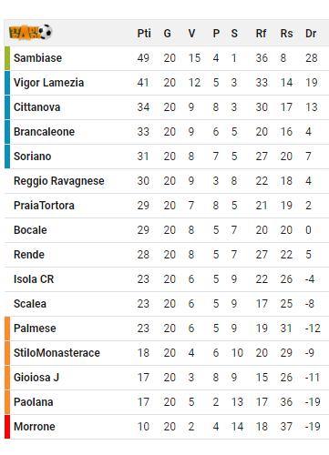The width and height of the screenshot is (329, 455).
Task: Select Cittanova in the standings
Action: click(36, 107)
